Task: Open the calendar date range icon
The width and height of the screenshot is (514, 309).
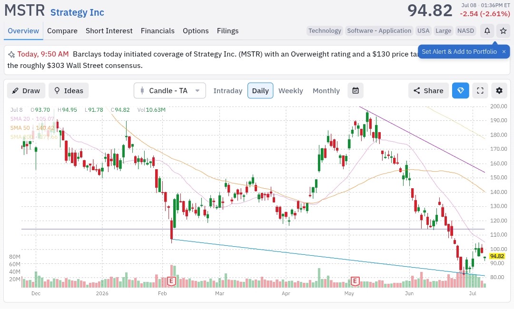Action: tap(356, 91)
